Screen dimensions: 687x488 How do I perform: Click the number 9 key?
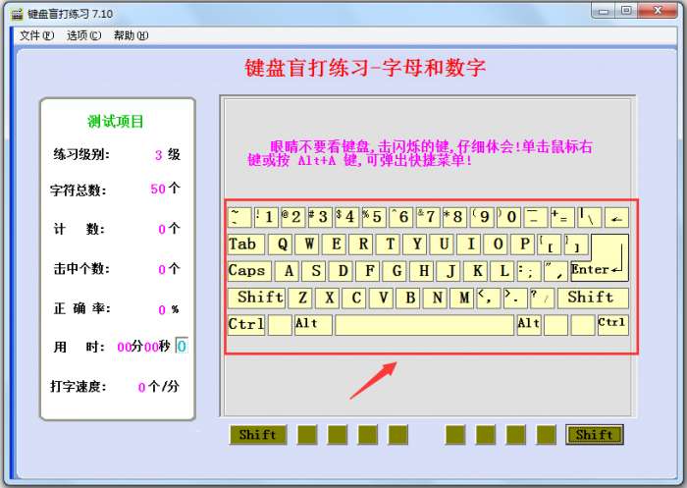click(482, 217)
